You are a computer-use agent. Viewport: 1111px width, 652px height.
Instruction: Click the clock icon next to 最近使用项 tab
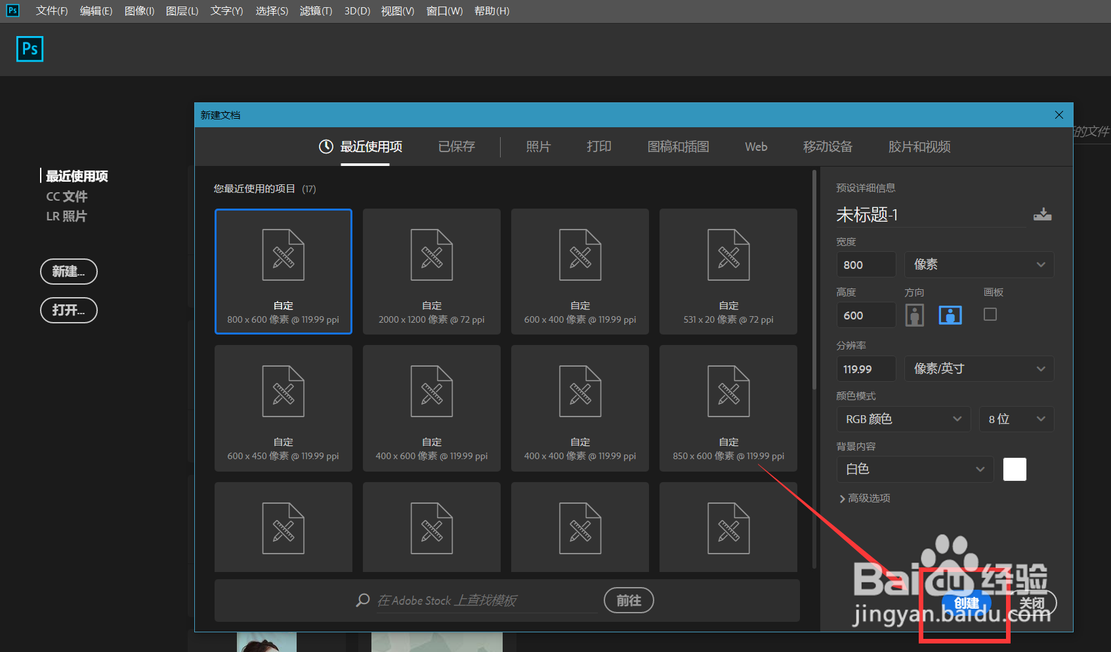[325, 146]
